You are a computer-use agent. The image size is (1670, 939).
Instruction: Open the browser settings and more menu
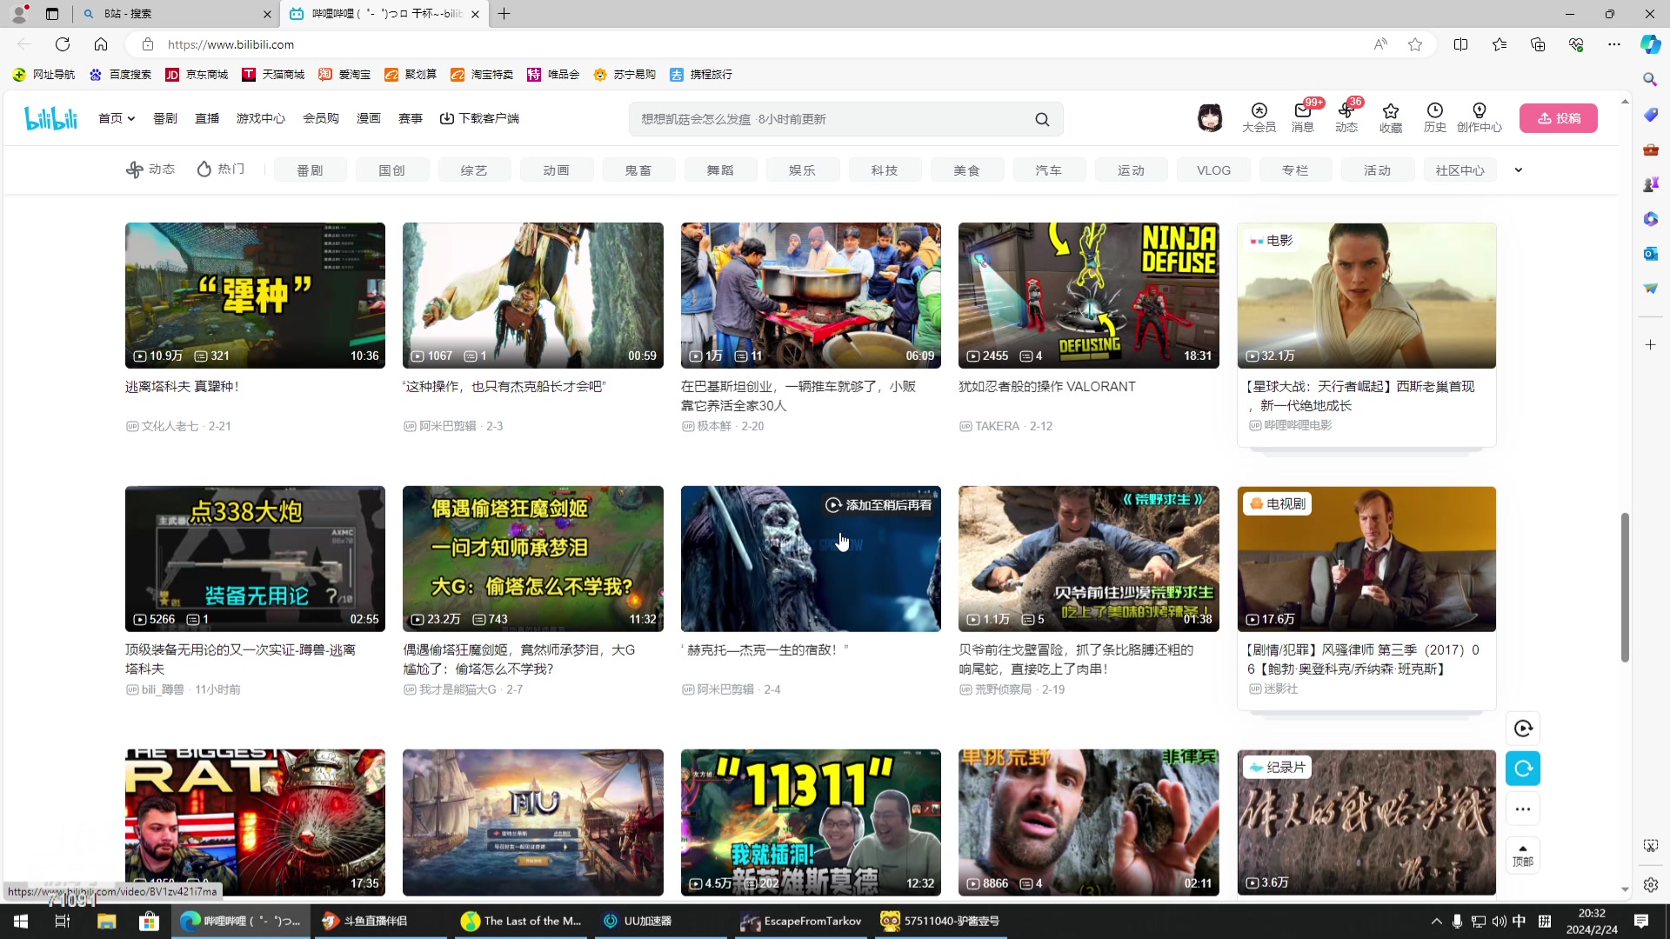coord(1614,44)
